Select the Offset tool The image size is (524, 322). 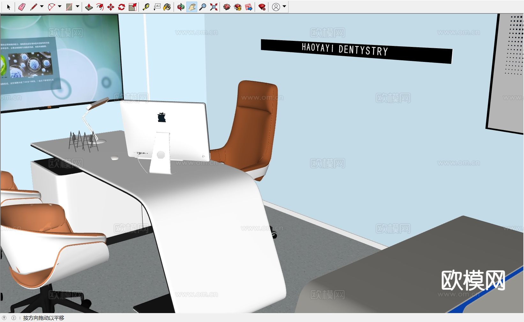pyautogui.click(x=100, y=7)
